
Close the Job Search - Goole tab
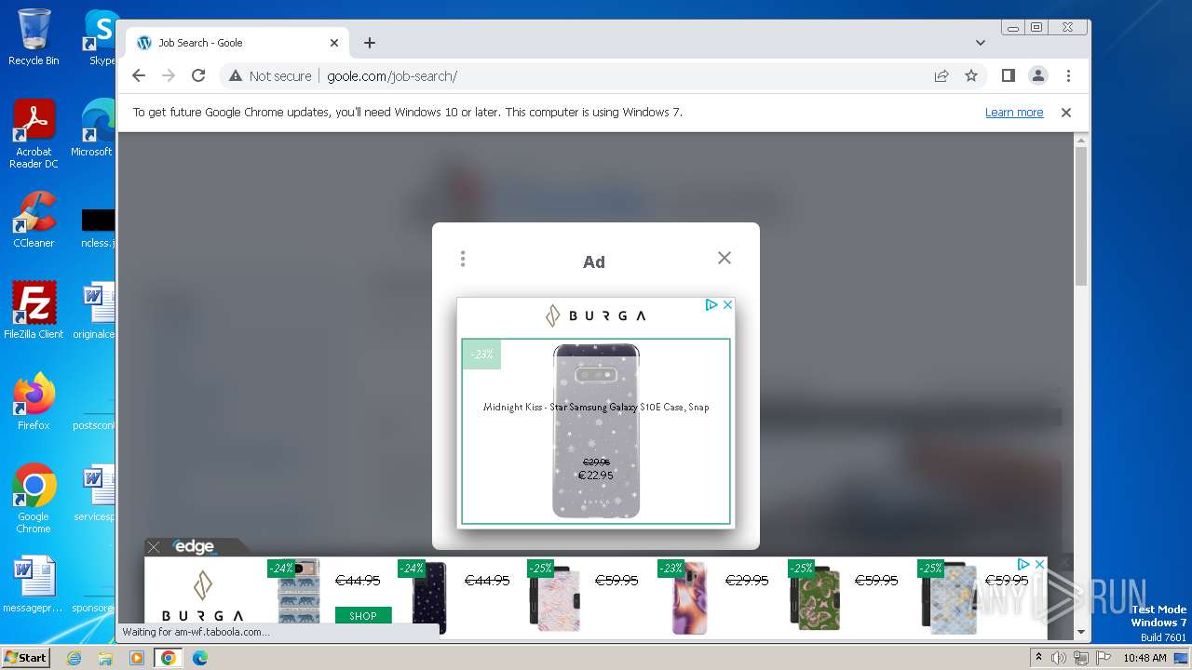tap(334, 43)
